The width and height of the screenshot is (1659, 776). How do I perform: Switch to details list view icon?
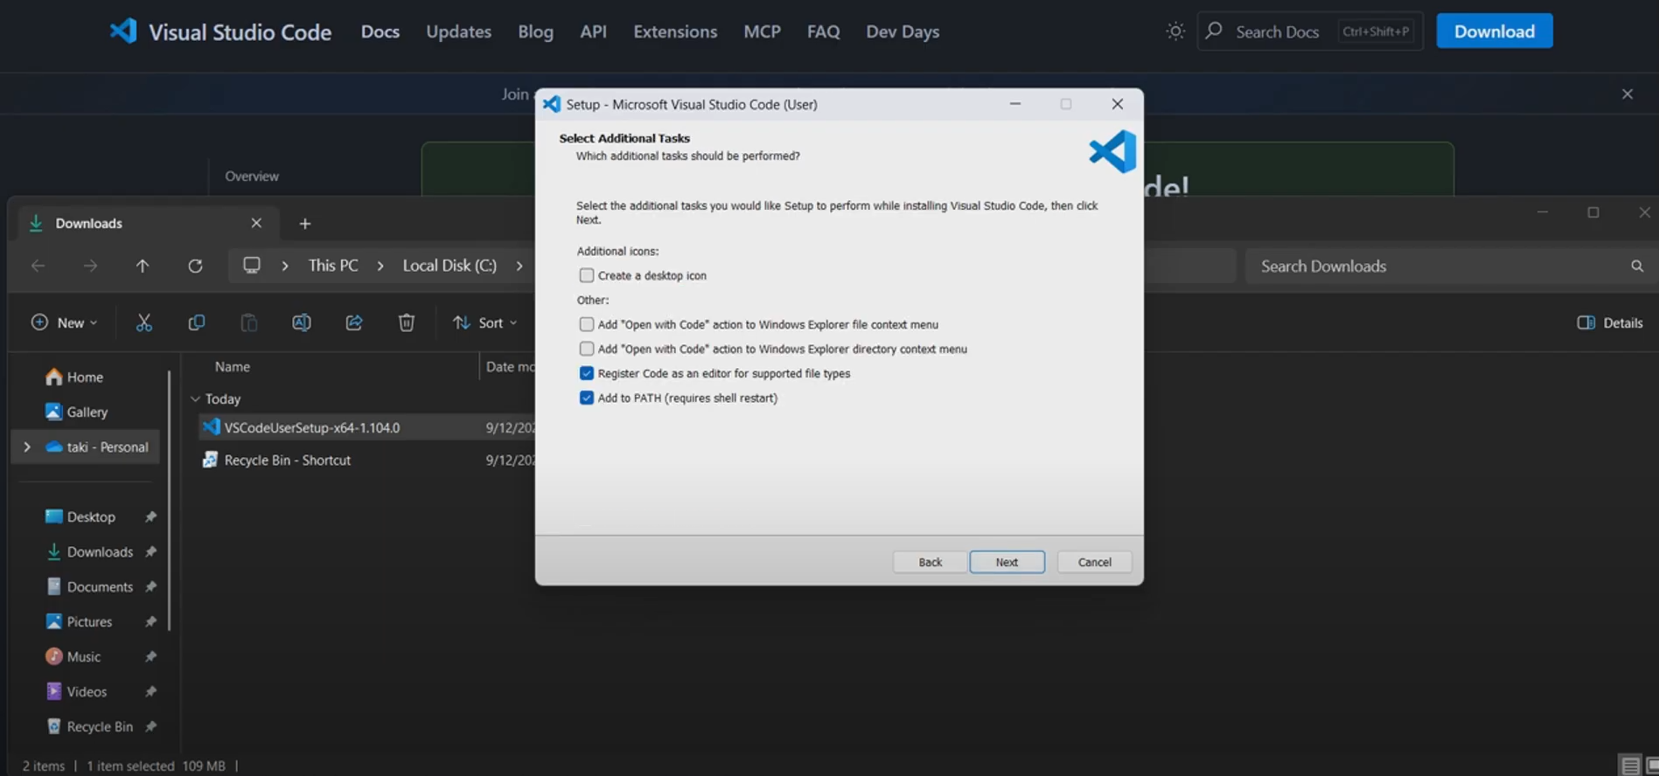coord(1629,766)
